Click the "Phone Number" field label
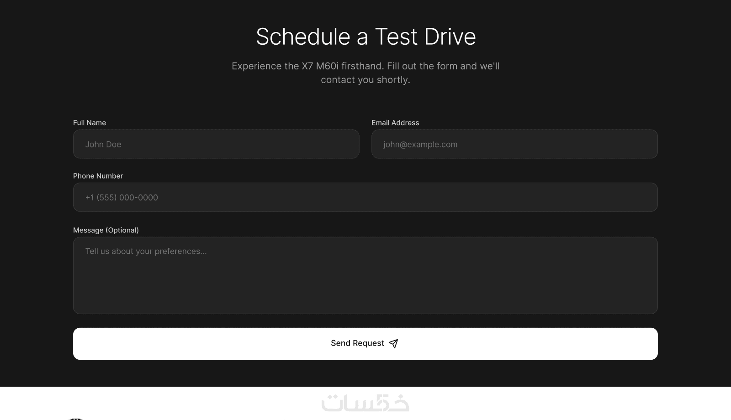The height and width of the screenshot is (420, 731). [x=98, y=176]
